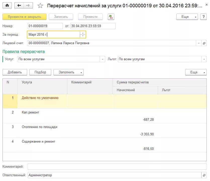Click the Подбор button
The height and width of the screenshot is (181, 210).
40,72
